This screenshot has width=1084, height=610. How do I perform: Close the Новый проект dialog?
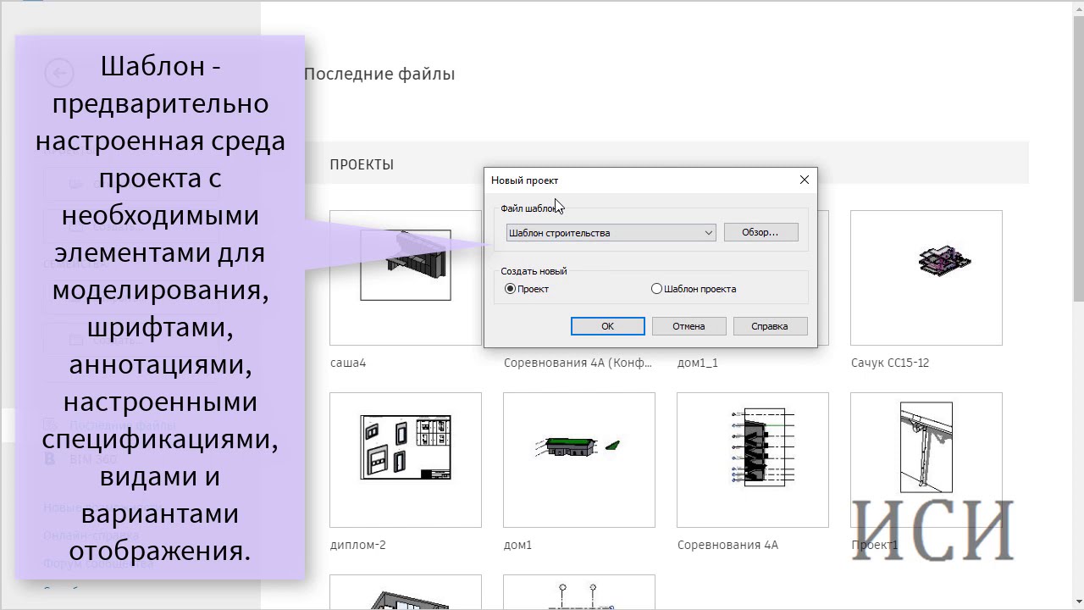(x=805, y=180)
